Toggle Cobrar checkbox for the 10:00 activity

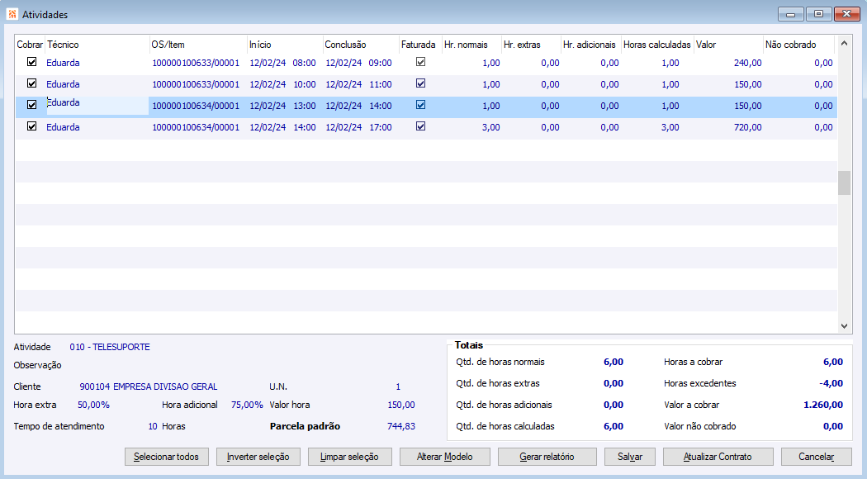coord(32,83)
